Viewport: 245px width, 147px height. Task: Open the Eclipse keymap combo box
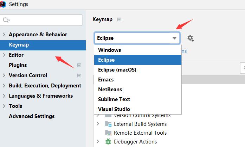(x=137, y=38)
